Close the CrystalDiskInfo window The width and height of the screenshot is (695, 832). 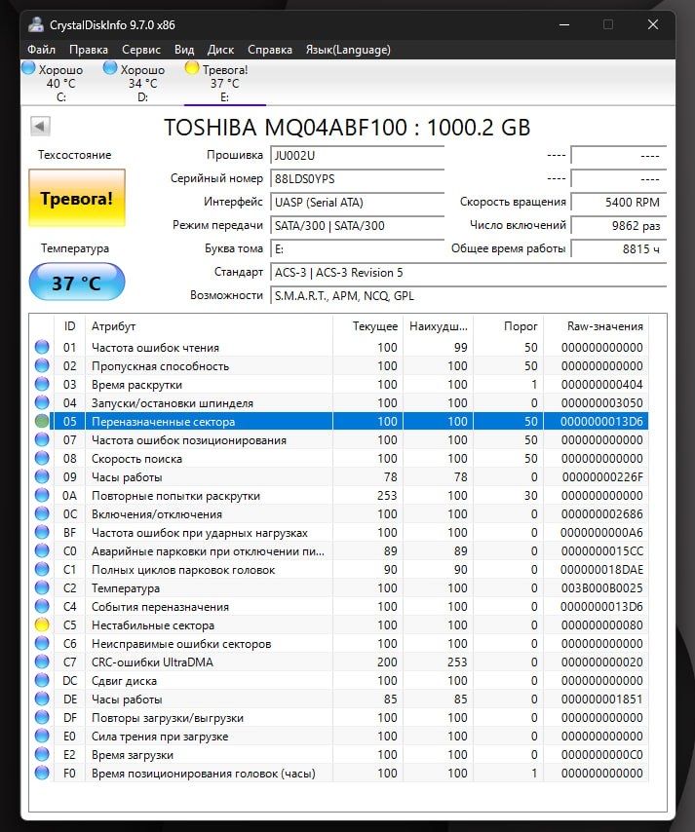coord(653,24)
